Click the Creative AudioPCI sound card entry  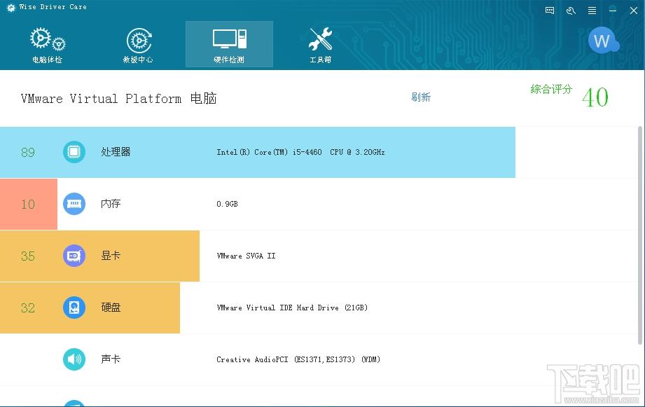[298, 359]
